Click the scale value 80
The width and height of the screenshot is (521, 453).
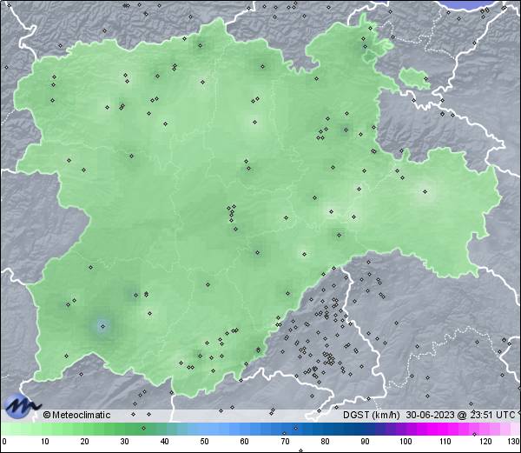point(326,442)
